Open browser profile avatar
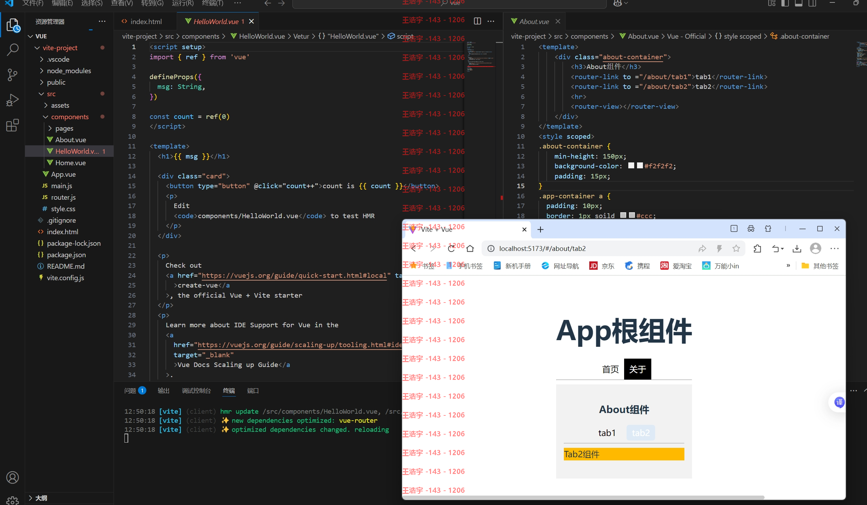867x505 pixels. (815, 248)
